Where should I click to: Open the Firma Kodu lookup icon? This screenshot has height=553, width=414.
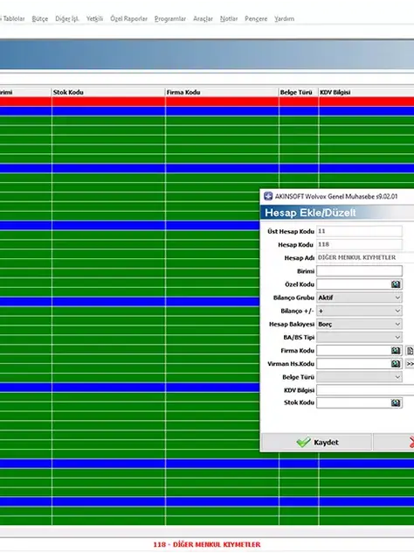(x=396, y=351)
